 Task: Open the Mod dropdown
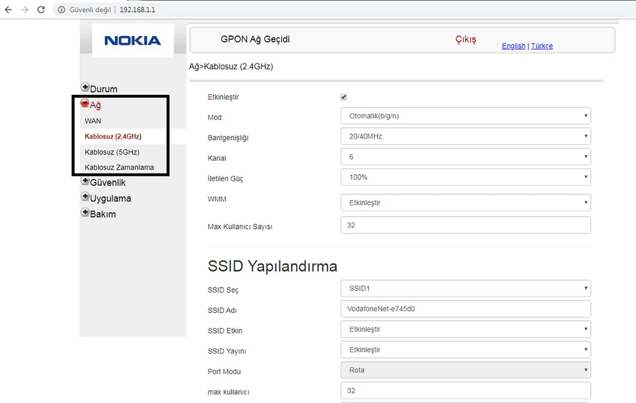click(x=465, y=115)
